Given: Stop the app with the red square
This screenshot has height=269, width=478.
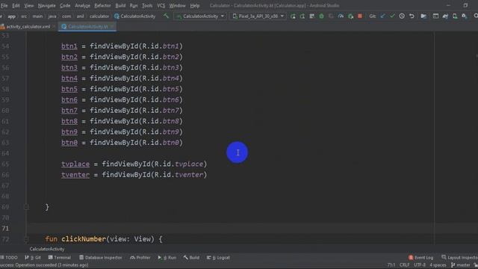Looking at the screenshot, I should (360, 16).
